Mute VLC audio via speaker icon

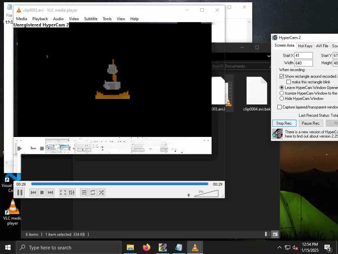[x=189, y=195]
